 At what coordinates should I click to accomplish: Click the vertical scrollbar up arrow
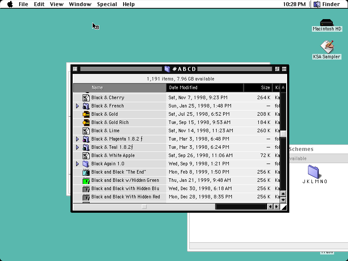[283, 194]
